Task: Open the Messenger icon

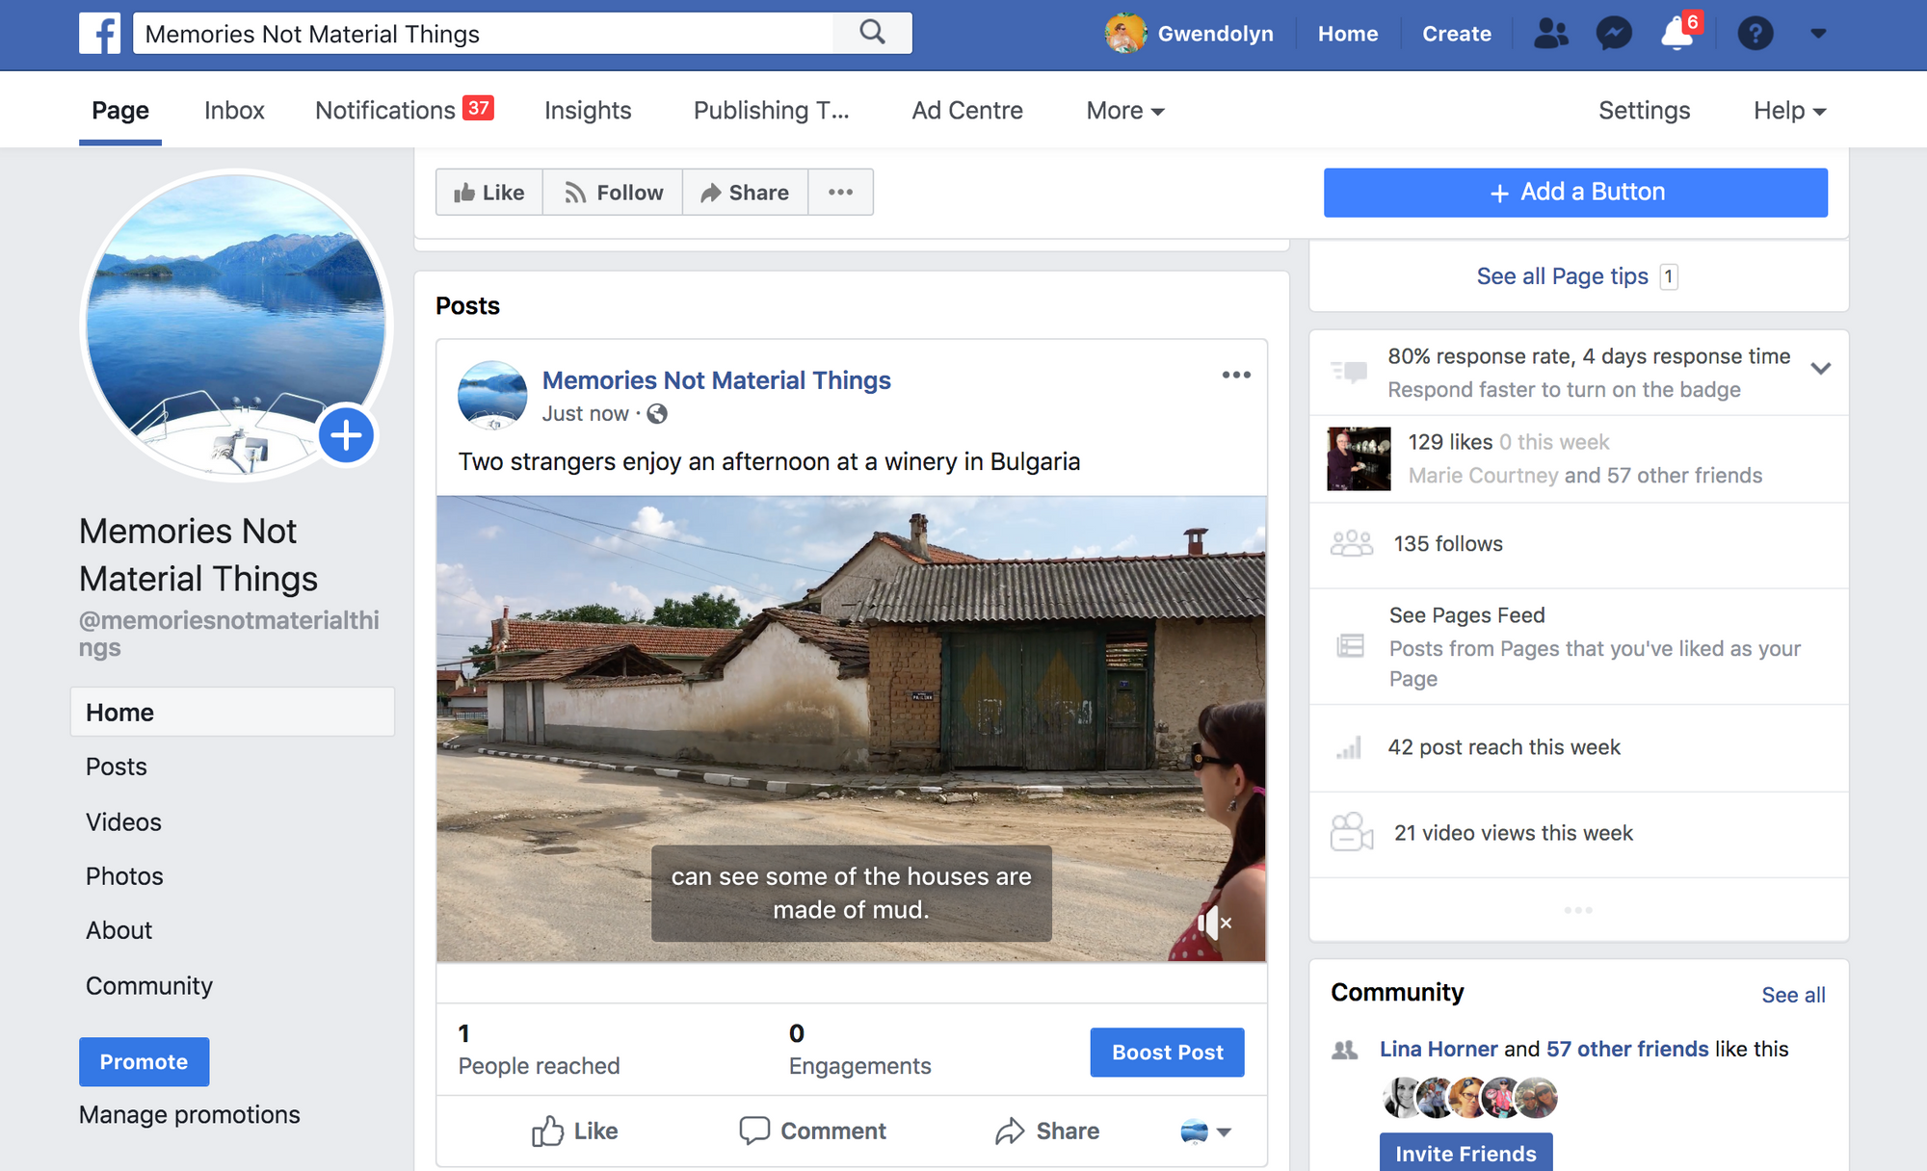Action: pyautogui.click(x=1614, y=34)
